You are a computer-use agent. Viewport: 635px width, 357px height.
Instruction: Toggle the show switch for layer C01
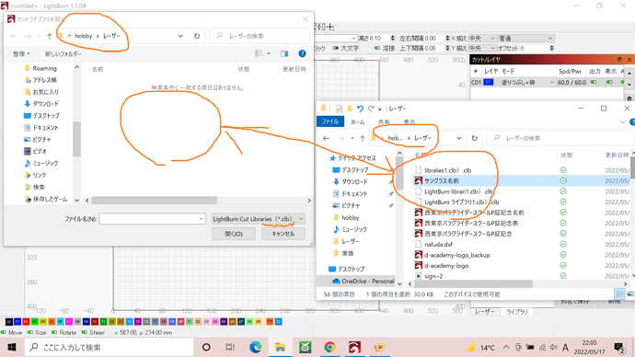(x=609, y=82)
